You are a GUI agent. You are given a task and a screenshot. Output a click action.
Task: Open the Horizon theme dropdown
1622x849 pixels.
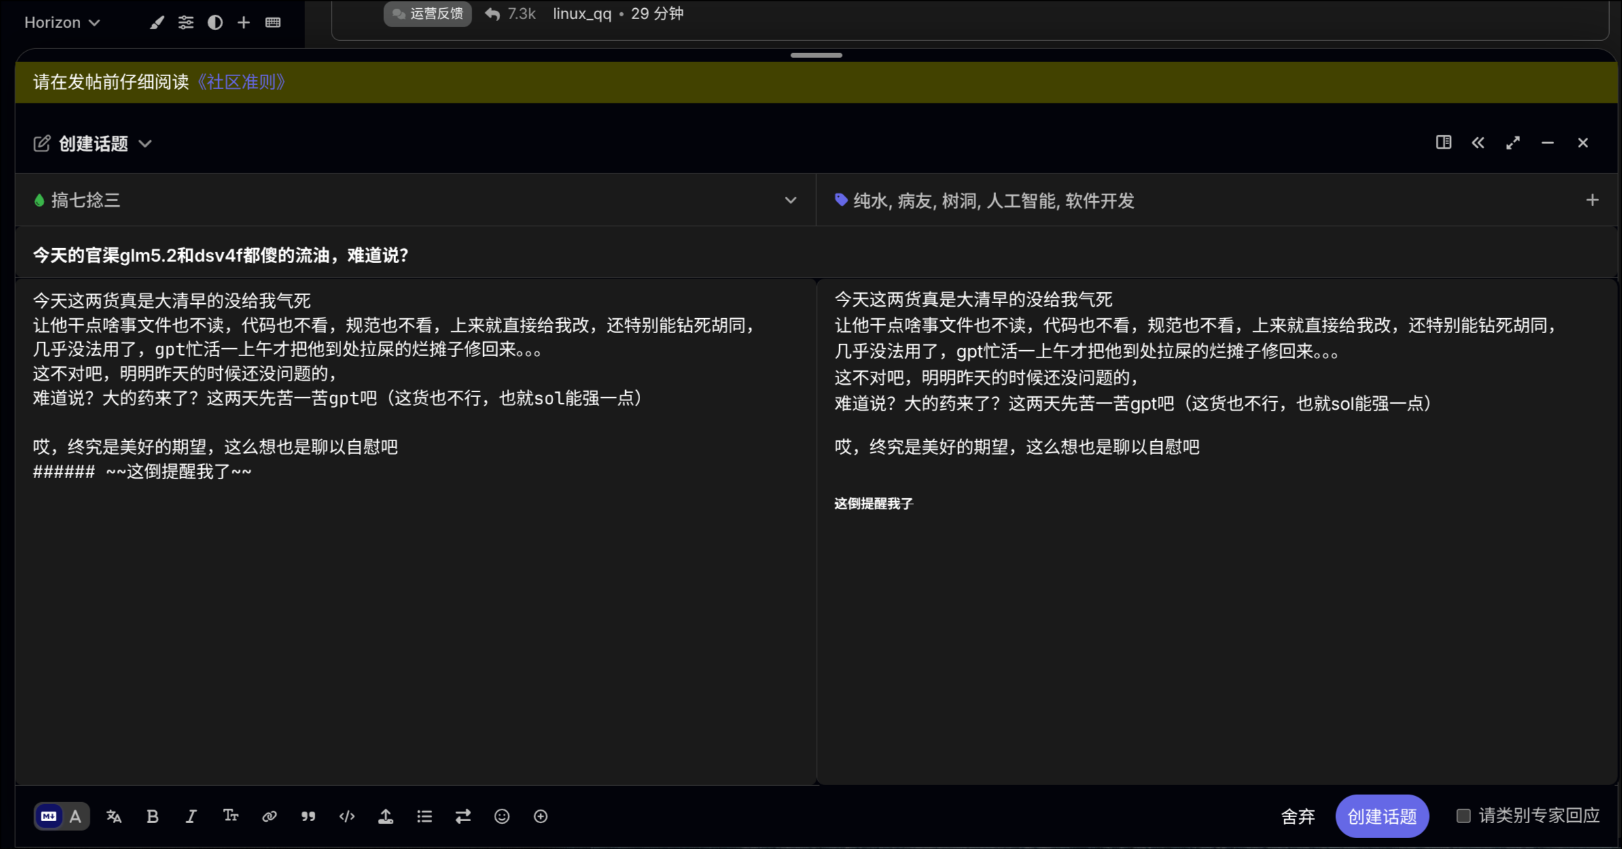[x=62, y=22]
